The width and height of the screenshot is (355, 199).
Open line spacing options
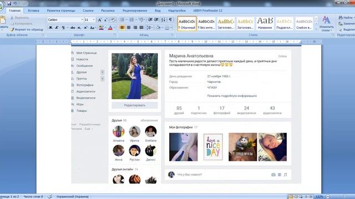click(x=149, y=28)
